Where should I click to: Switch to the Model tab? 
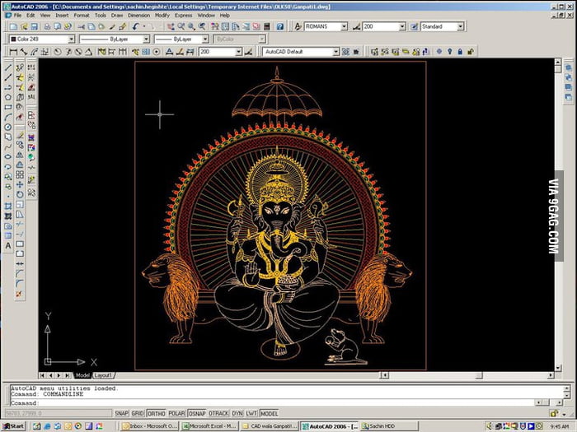pyautogui.click(x=82, y=375)
